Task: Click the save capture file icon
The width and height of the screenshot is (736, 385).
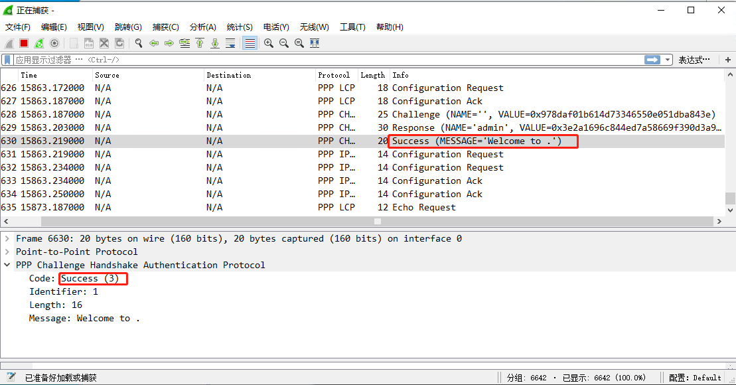Action: pos(89,43)
